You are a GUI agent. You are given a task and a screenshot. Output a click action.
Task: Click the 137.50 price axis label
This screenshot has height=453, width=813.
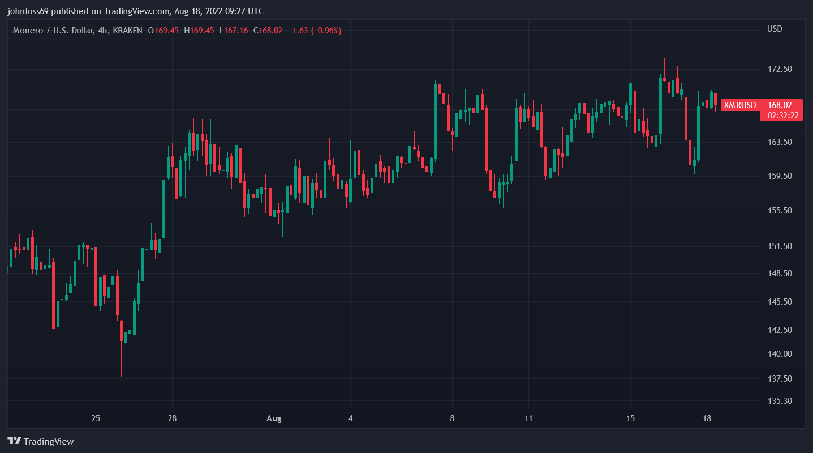click(779, 378)
